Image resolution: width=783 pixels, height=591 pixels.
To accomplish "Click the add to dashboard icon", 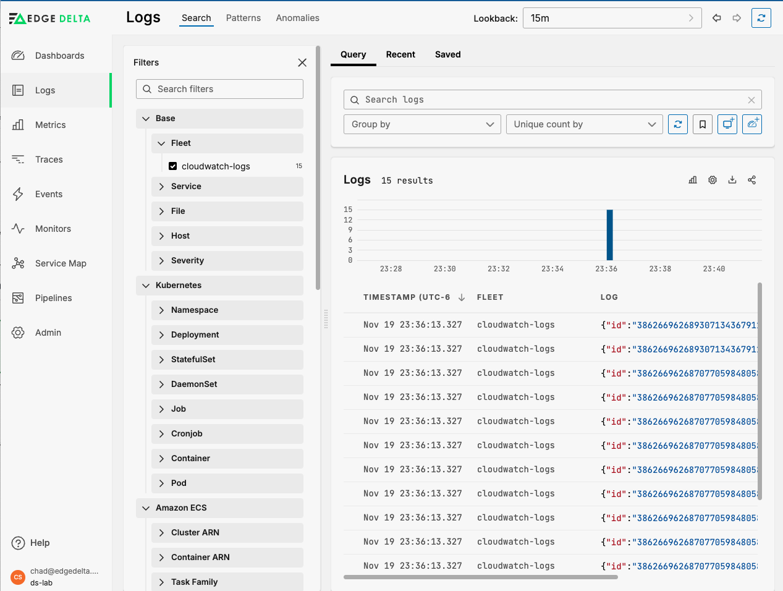I will click(752, 124).
